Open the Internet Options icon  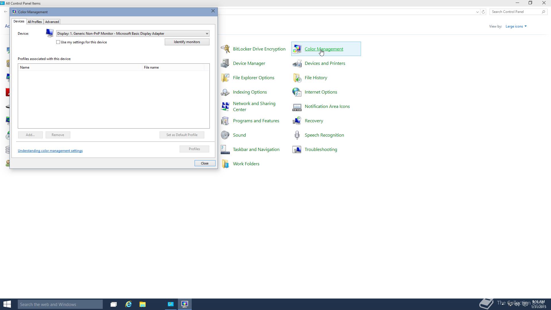tap(297, 92)
